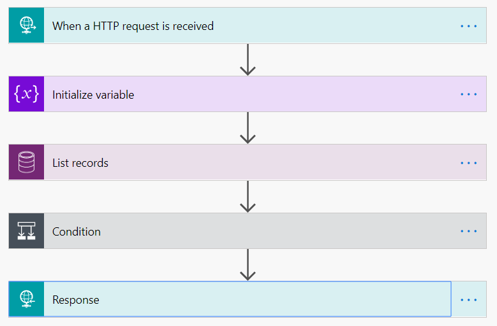Screen dimensions: 497x326
Task: Click the List records database icon
Action: (26, 162)
